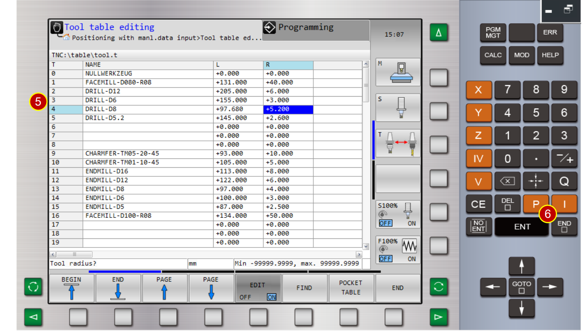Click the green left softkey-row arrow

point(33,317)
